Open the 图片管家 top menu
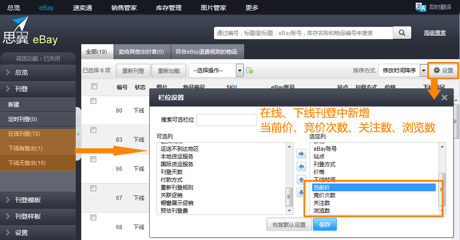 pos(214,8)
